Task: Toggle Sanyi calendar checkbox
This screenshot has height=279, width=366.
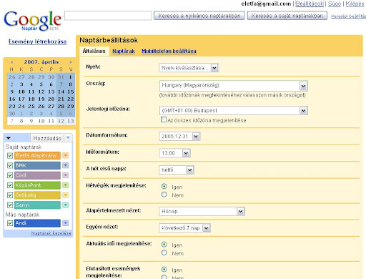Action: tap(10, 205)
